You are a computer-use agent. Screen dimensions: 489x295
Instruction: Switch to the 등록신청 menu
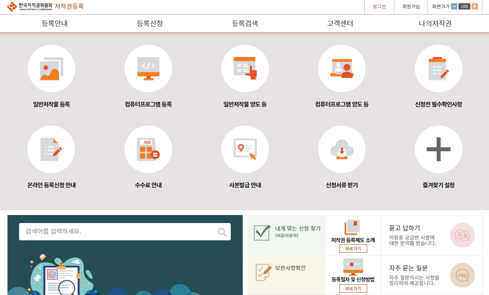coord(150,23)
